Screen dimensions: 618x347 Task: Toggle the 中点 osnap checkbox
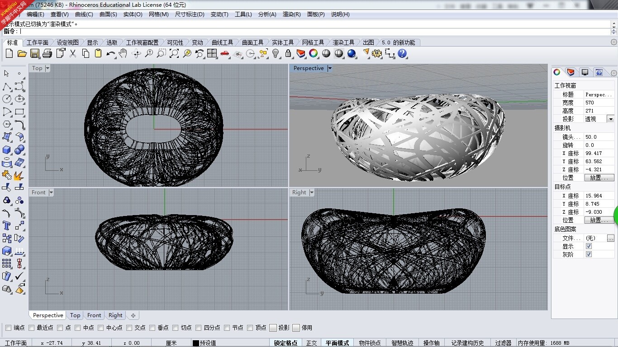pos(78,328)
